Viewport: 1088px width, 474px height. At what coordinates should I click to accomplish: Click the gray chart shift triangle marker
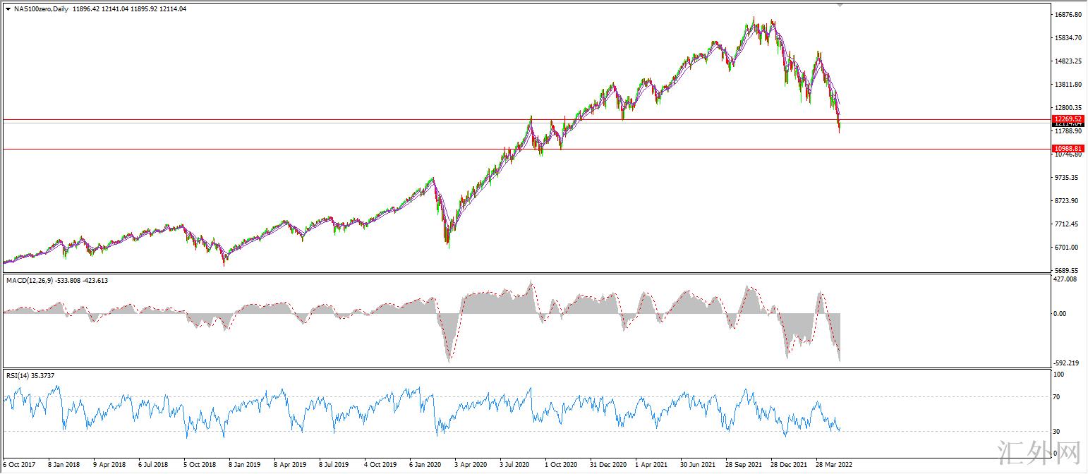[x=840, y=4]
